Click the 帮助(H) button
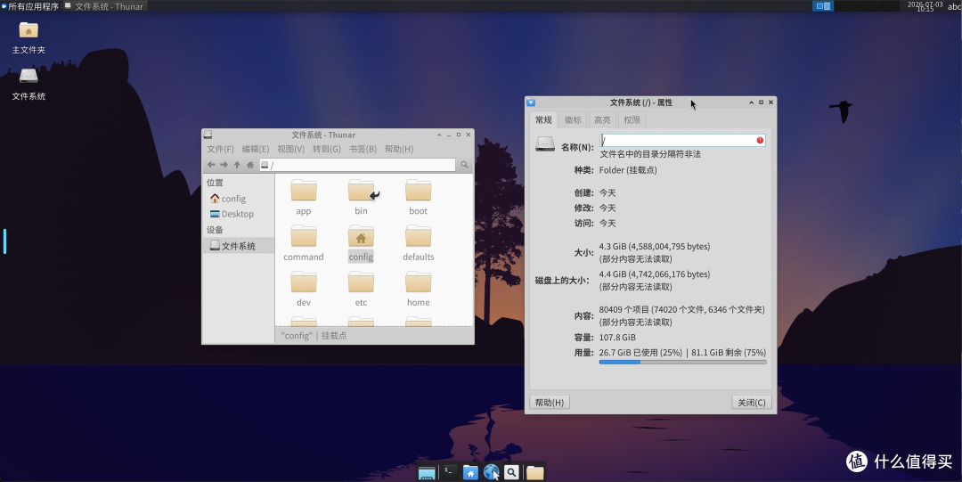 coord(549,403)
